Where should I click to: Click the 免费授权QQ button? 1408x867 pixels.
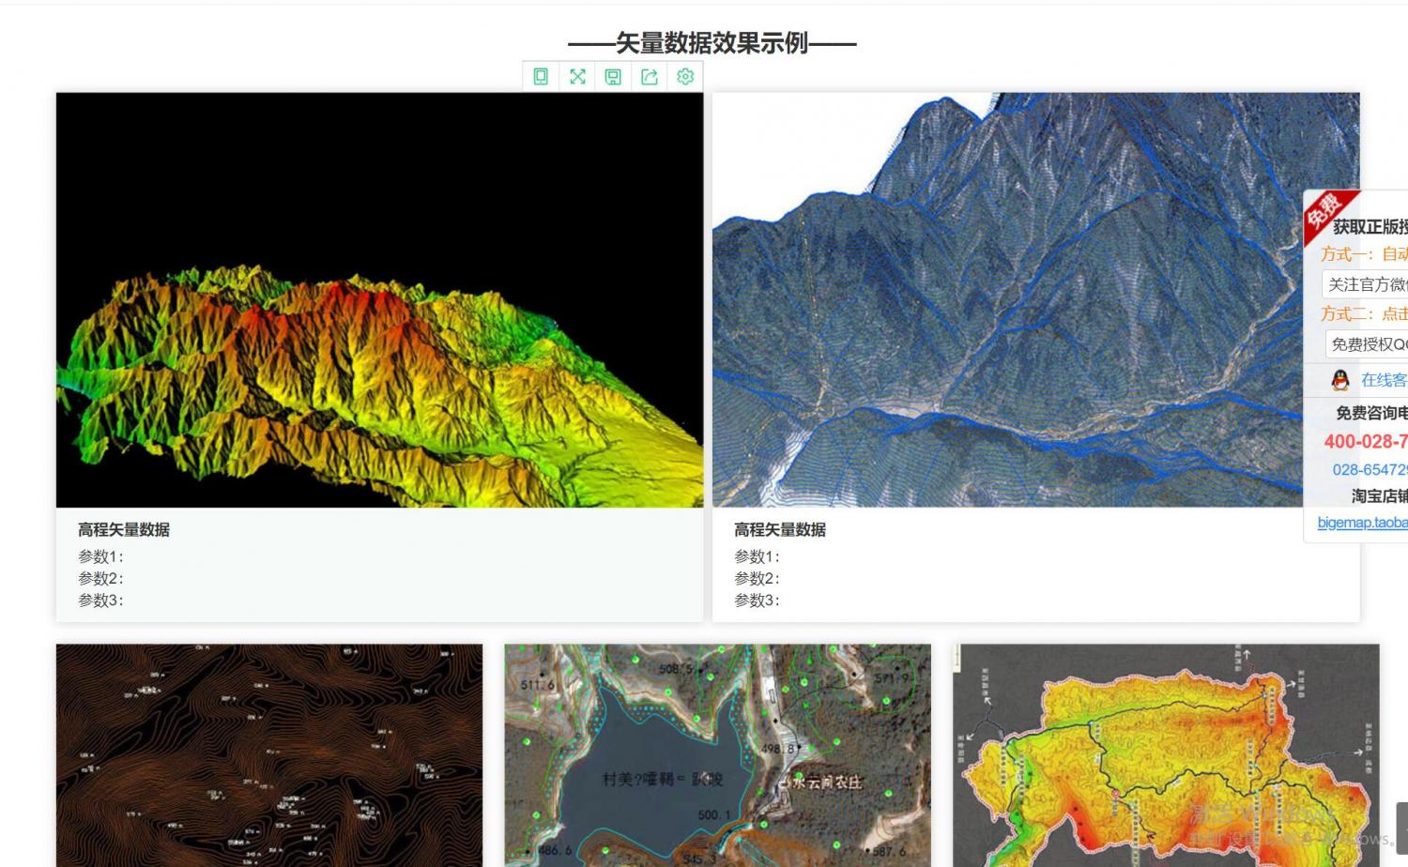point(1369,344)
